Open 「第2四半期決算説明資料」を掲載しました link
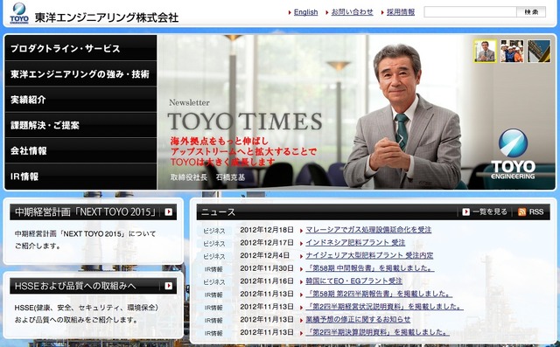The height and width of the screenshot is (347, 560). [377, 332]
